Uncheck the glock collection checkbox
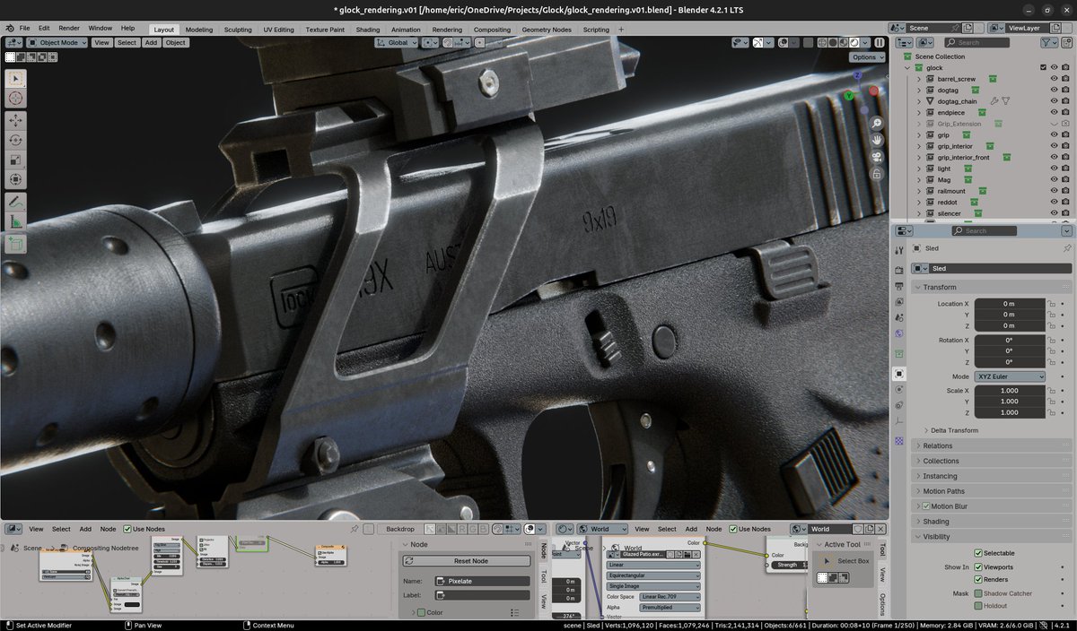 click(1043, 67)
